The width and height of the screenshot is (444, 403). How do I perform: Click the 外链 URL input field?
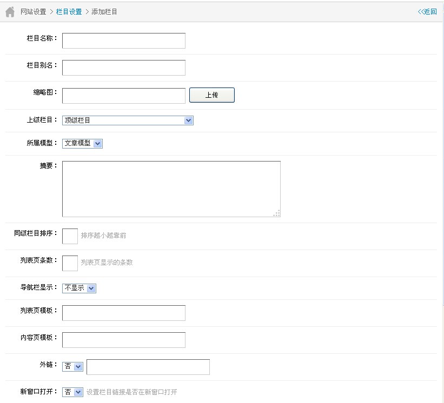148,367
